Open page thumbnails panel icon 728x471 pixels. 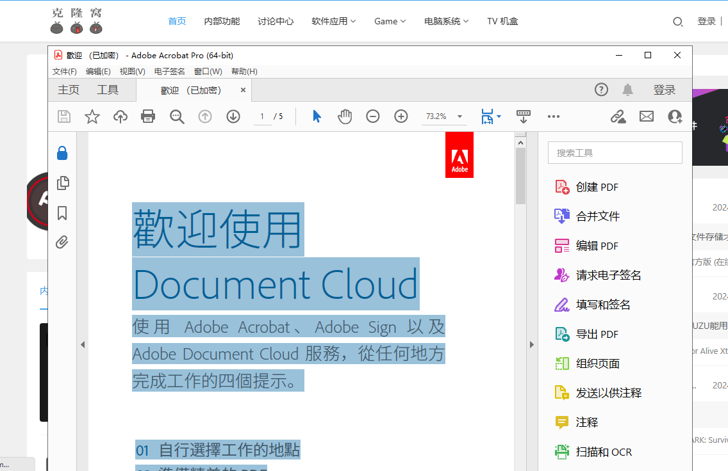(x=63, y=183)
